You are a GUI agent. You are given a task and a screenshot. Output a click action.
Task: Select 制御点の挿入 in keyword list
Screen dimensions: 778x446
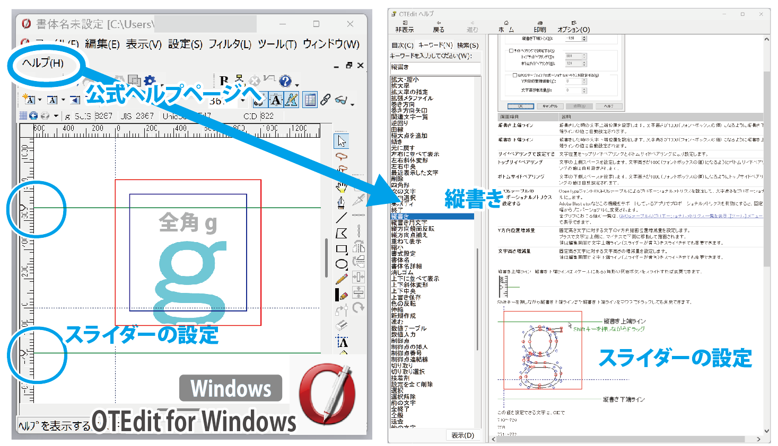(x=409, y=347)
